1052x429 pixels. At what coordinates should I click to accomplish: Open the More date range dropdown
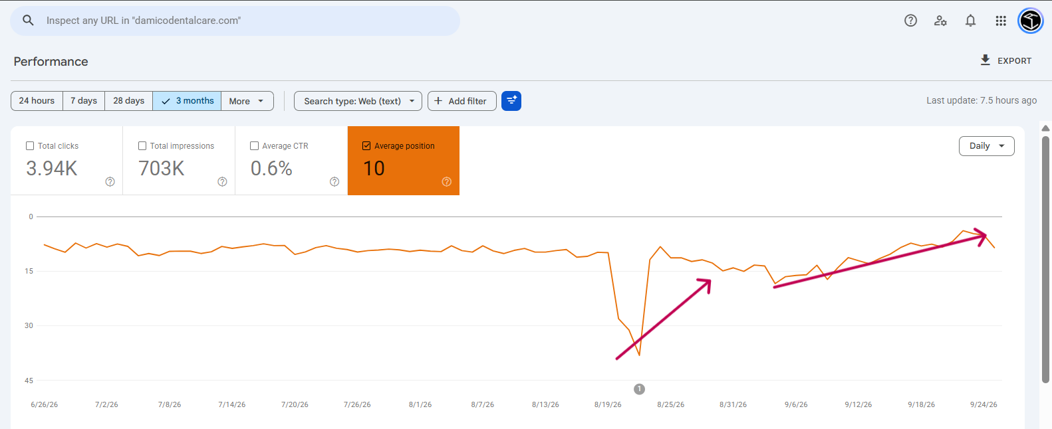pos(247,101)
